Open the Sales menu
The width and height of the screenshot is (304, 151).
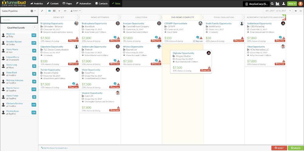[x=116, y=3]
